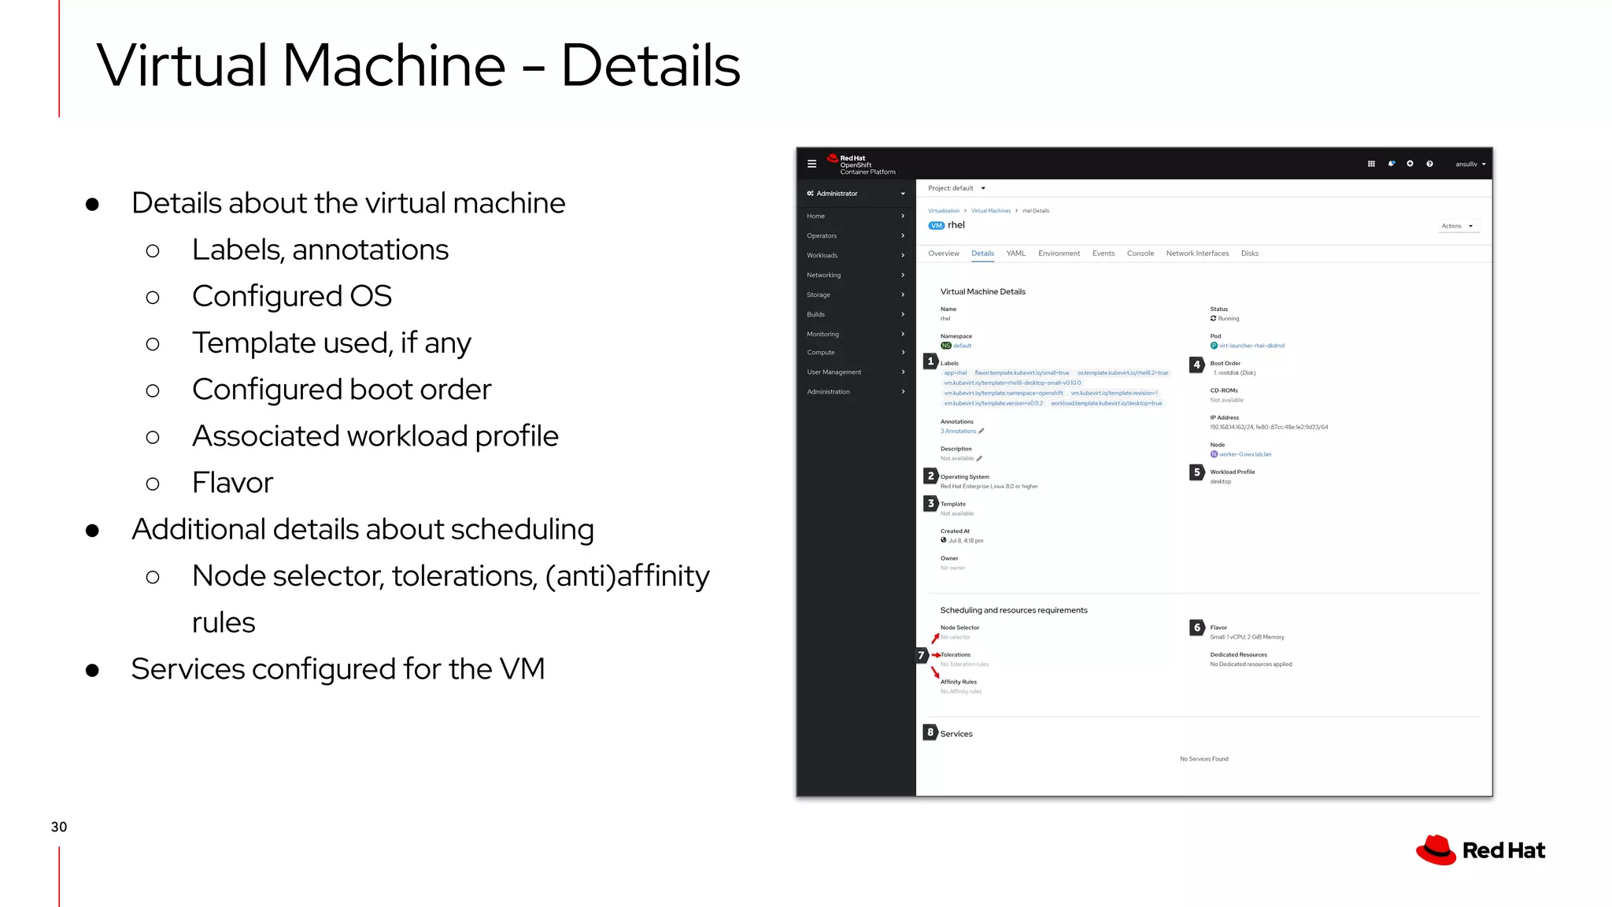The width and height of the screenshot is (1612, 907).
Task: Click the edit pencil beside Description
Action: pos(979,458)
